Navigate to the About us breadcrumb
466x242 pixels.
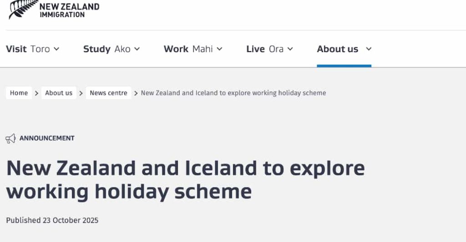(x=59, y=93)
